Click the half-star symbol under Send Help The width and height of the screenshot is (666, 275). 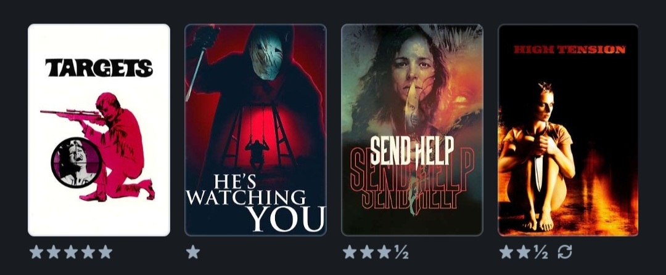point(401,252)
